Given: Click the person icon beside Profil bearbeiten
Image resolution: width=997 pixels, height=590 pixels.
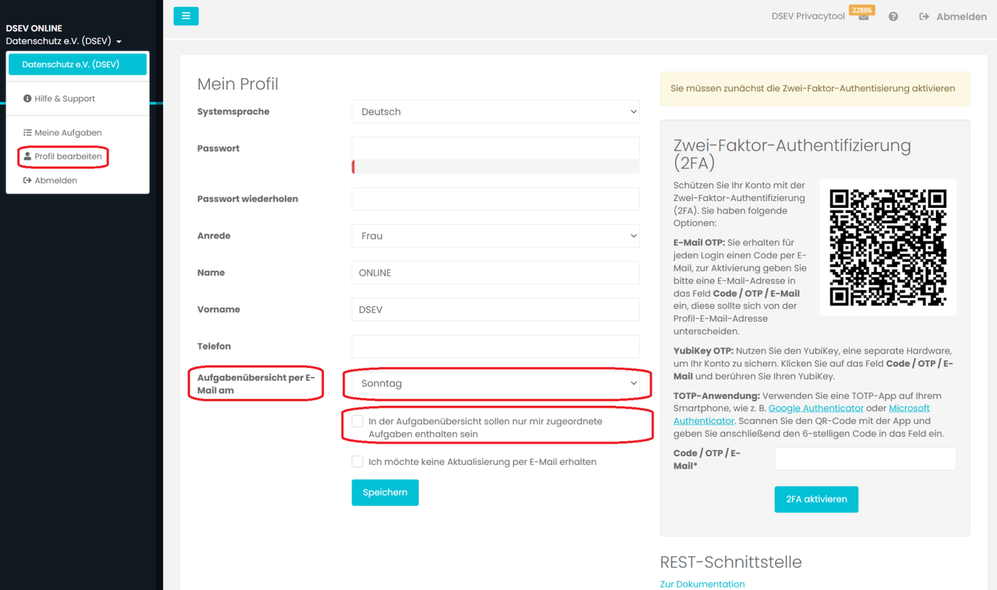Looking at the screenshot, I should (27, 156).
